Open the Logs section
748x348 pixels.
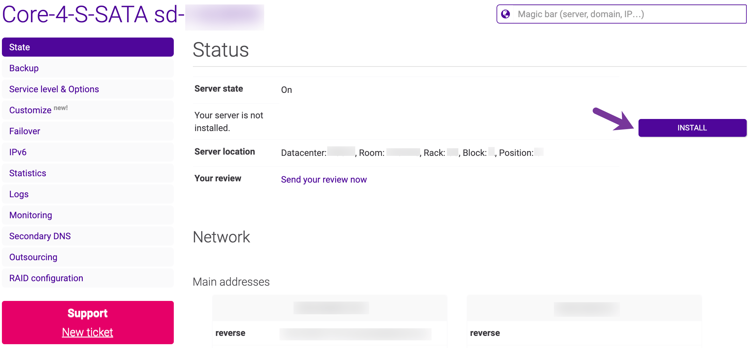click(x=88, y=194)
